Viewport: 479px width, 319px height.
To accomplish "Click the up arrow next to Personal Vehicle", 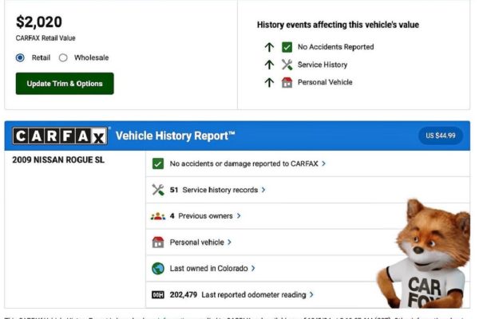I will [x=269, y=82].
